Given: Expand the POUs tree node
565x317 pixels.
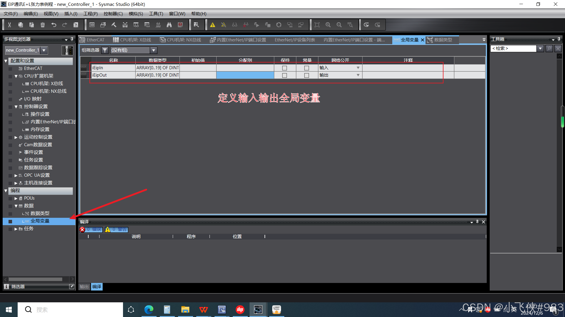Looking at the screenshot, I should 16,198.
